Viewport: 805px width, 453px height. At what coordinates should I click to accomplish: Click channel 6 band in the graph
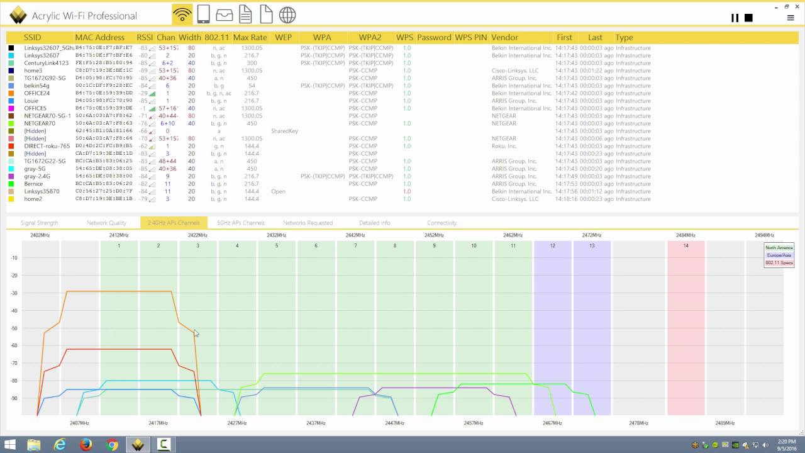tap(316, 327)
